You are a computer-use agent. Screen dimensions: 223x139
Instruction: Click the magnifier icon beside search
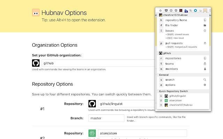pos(205,80)
